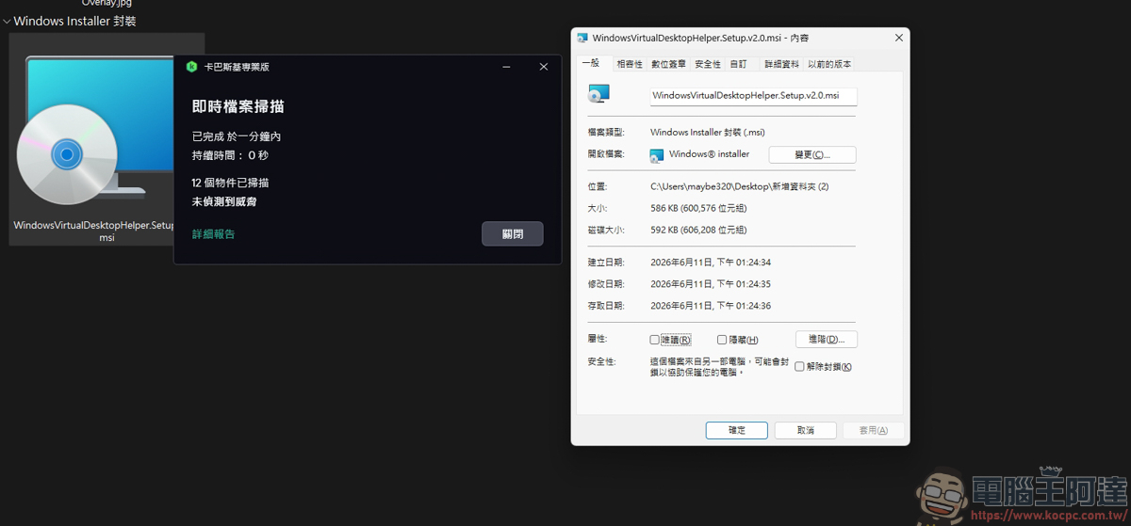Image resolution: width=1131 pixels, height=526 pixels.
Task: Switch to the 相容性 tab
Action: (629, 64)
